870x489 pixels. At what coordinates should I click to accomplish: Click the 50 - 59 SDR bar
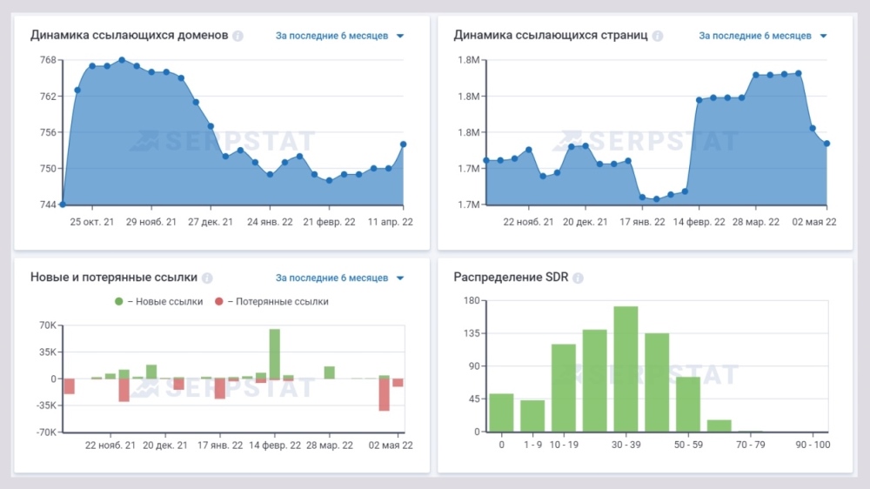click(x=688, y=404)
